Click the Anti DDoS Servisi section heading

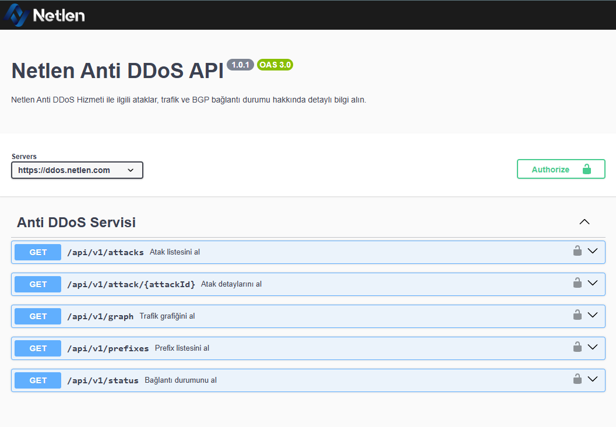[76, 223]
